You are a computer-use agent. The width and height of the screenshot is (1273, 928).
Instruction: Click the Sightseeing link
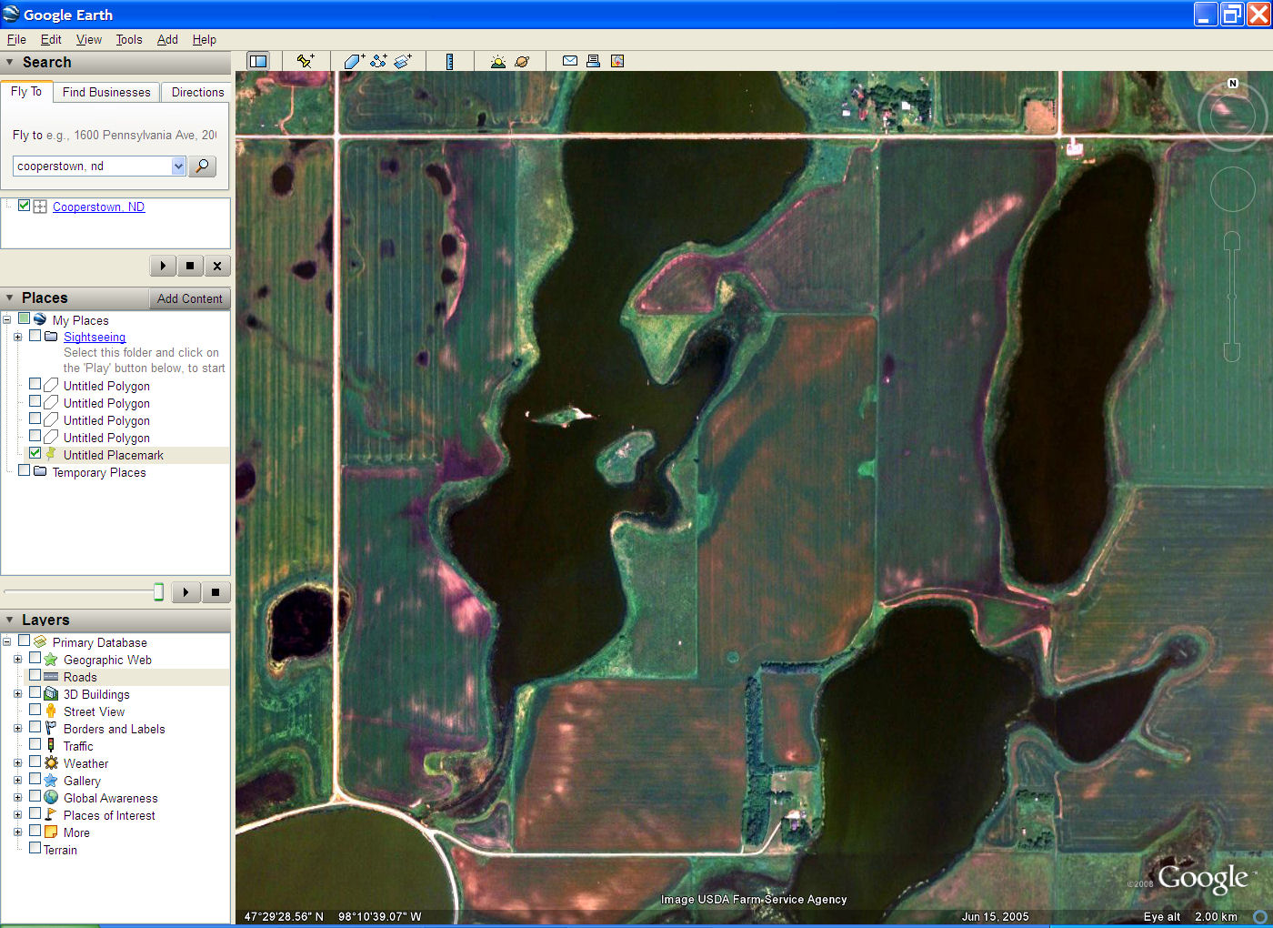point(95,337)
